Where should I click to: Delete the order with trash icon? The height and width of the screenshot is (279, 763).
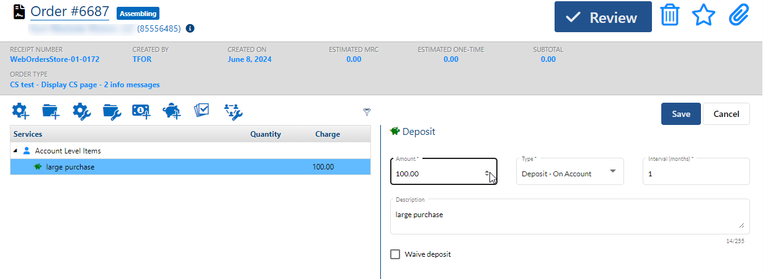pyautogui.click(x=669, y=16)
